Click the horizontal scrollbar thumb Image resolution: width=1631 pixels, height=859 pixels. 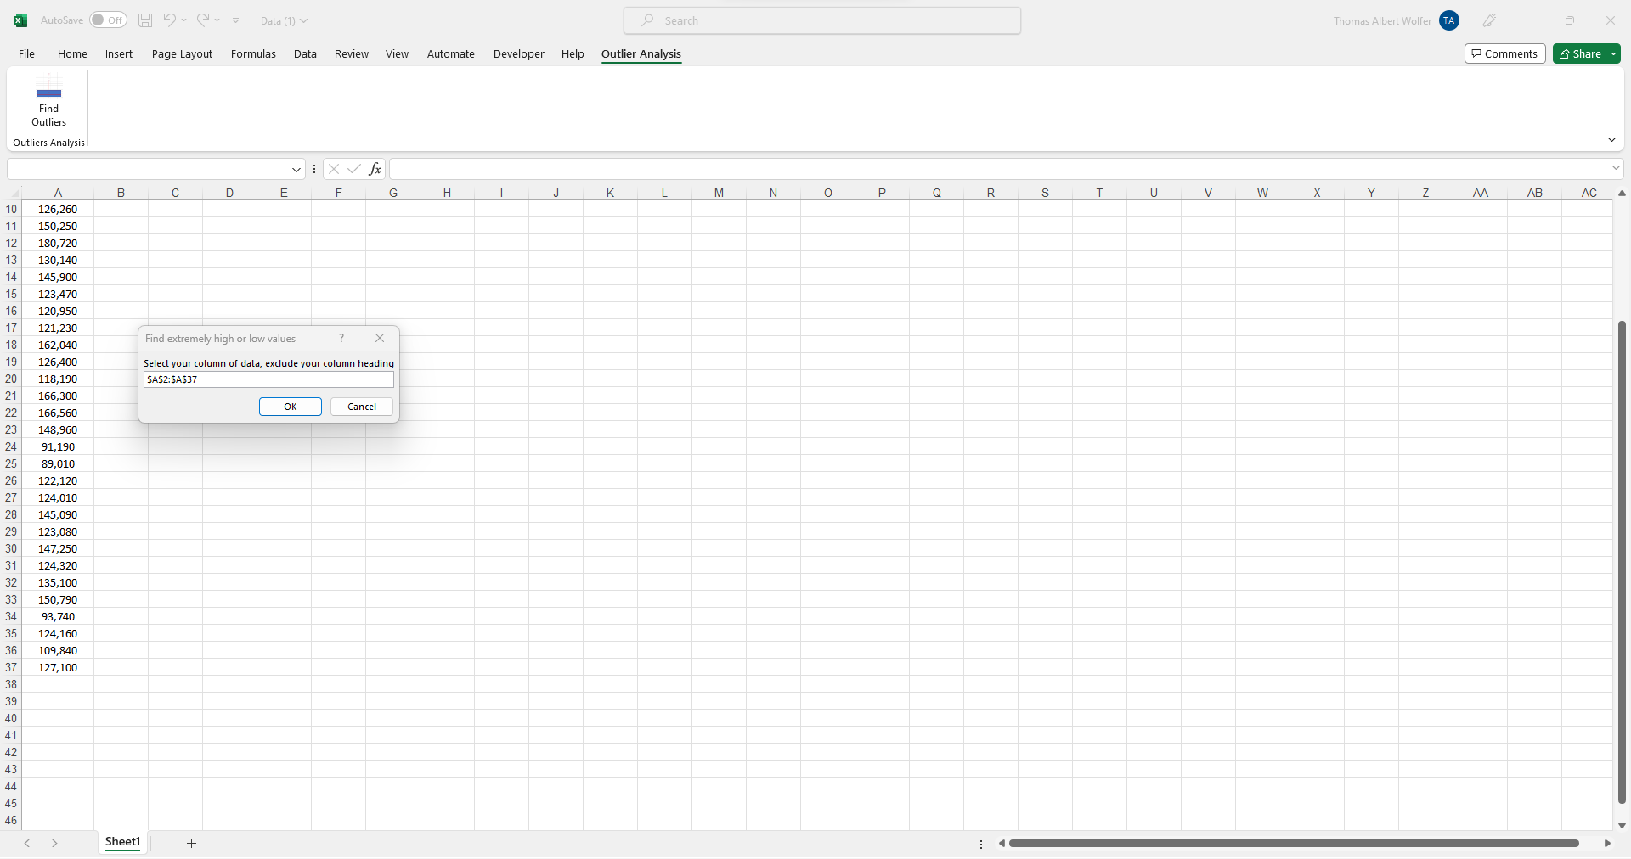(x=1293, y=843)
